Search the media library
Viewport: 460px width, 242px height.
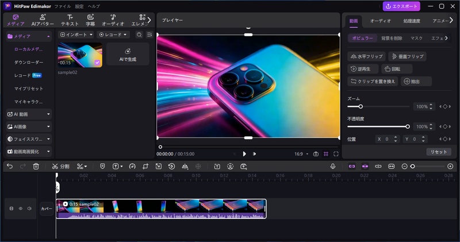point(139,34)
